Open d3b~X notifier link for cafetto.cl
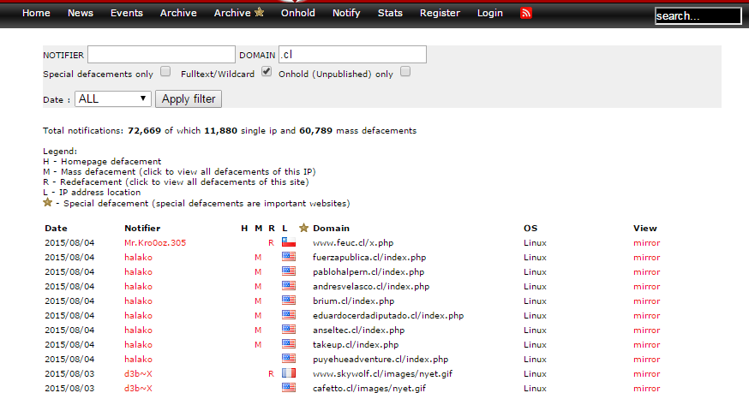This screenshot has height=393, width=749. (x=138, y=388)
